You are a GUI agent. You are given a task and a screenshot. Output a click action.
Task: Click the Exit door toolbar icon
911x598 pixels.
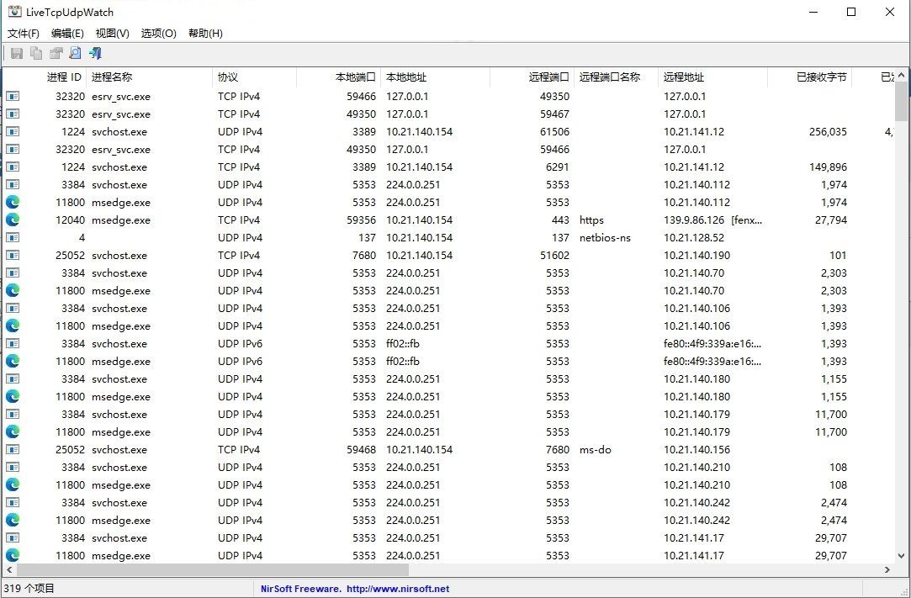pos(95,54)
